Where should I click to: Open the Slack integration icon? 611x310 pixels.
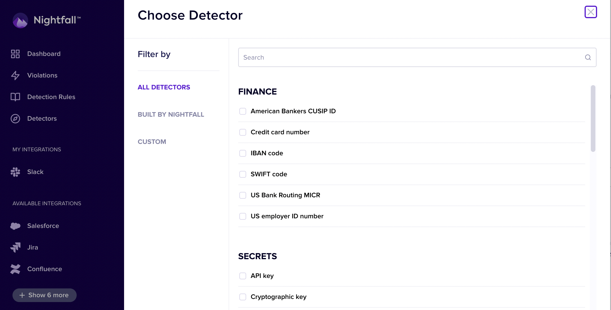coord(15,172)
